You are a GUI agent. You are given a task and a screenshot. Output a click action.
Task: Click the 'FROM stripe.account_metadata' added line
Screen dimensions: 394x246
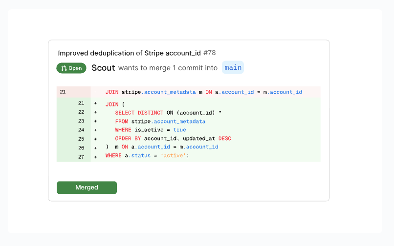tap(160, 121)
